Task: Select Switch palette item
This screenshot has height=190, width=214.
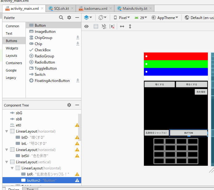Action: pyautogui.click(x=53, y=74)
